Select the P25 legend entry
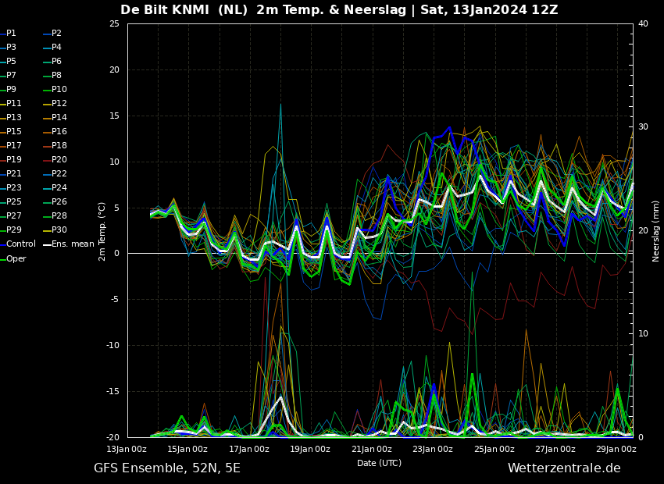This screenshot has width=664, height=484. [x=11, y=201]
